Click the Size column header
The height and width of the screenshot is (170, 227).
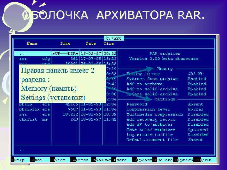(65, 43)
